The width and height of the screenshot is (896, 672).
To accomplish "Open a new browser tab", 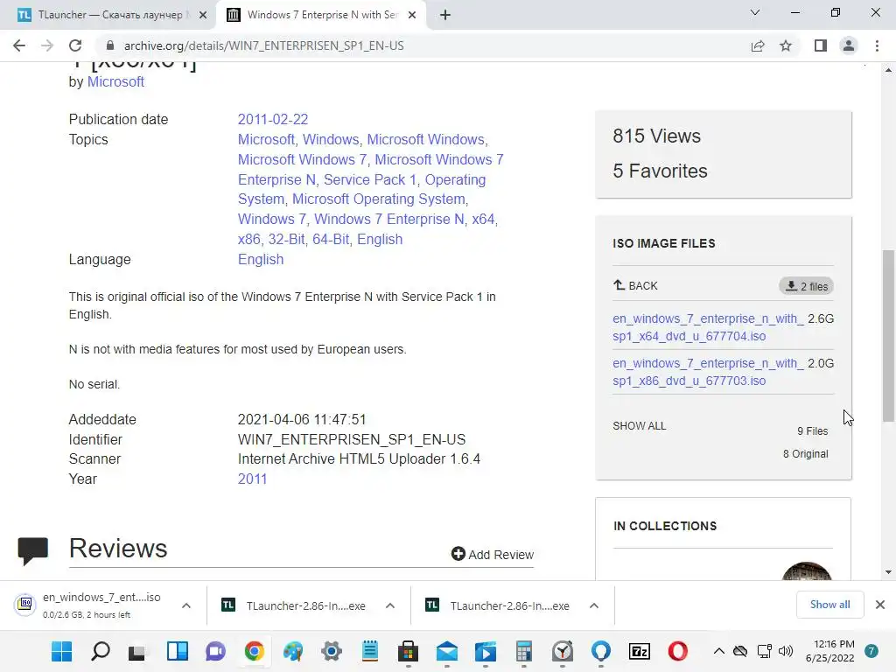I will coord(445,15).
